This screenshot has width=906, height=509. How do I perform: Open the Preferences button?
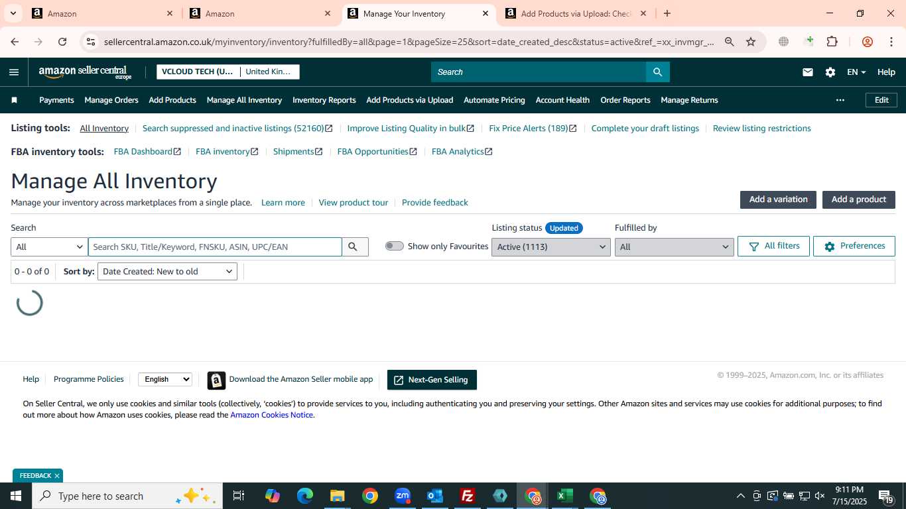click(854, 246)
